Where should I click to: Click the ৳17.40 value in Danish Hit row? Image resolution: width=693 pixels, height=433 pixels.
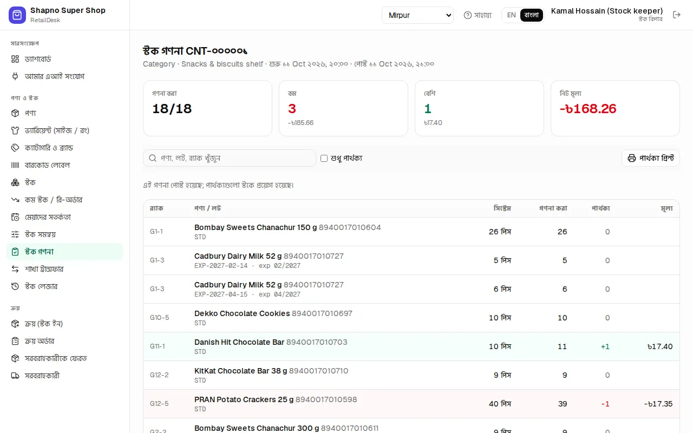click(659, 346)
